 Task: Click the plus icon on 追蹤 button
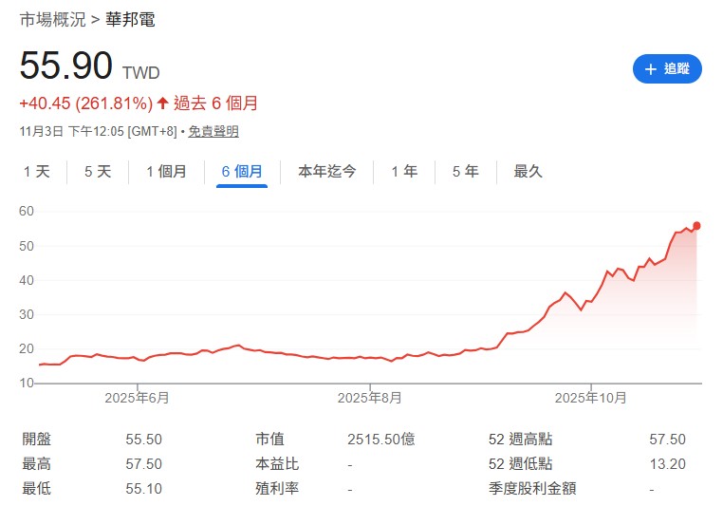(651, 69)
